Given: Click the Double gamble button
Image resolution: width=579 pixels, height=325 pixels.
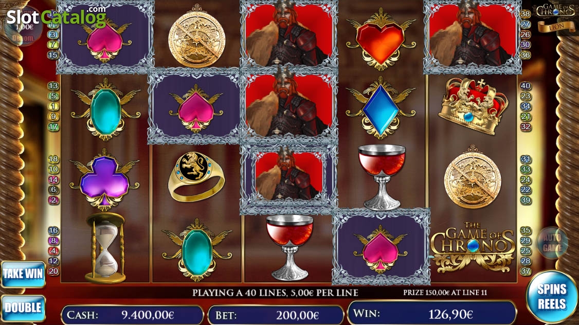Looking at the screenshot, I should (23, 308).
